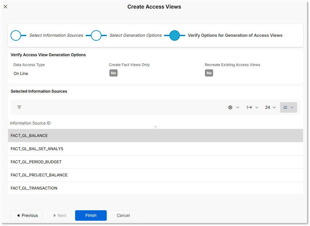Open the layout view dropdown chevron
The width and height of the screenshot is (310, 226).
pos(292,107)
